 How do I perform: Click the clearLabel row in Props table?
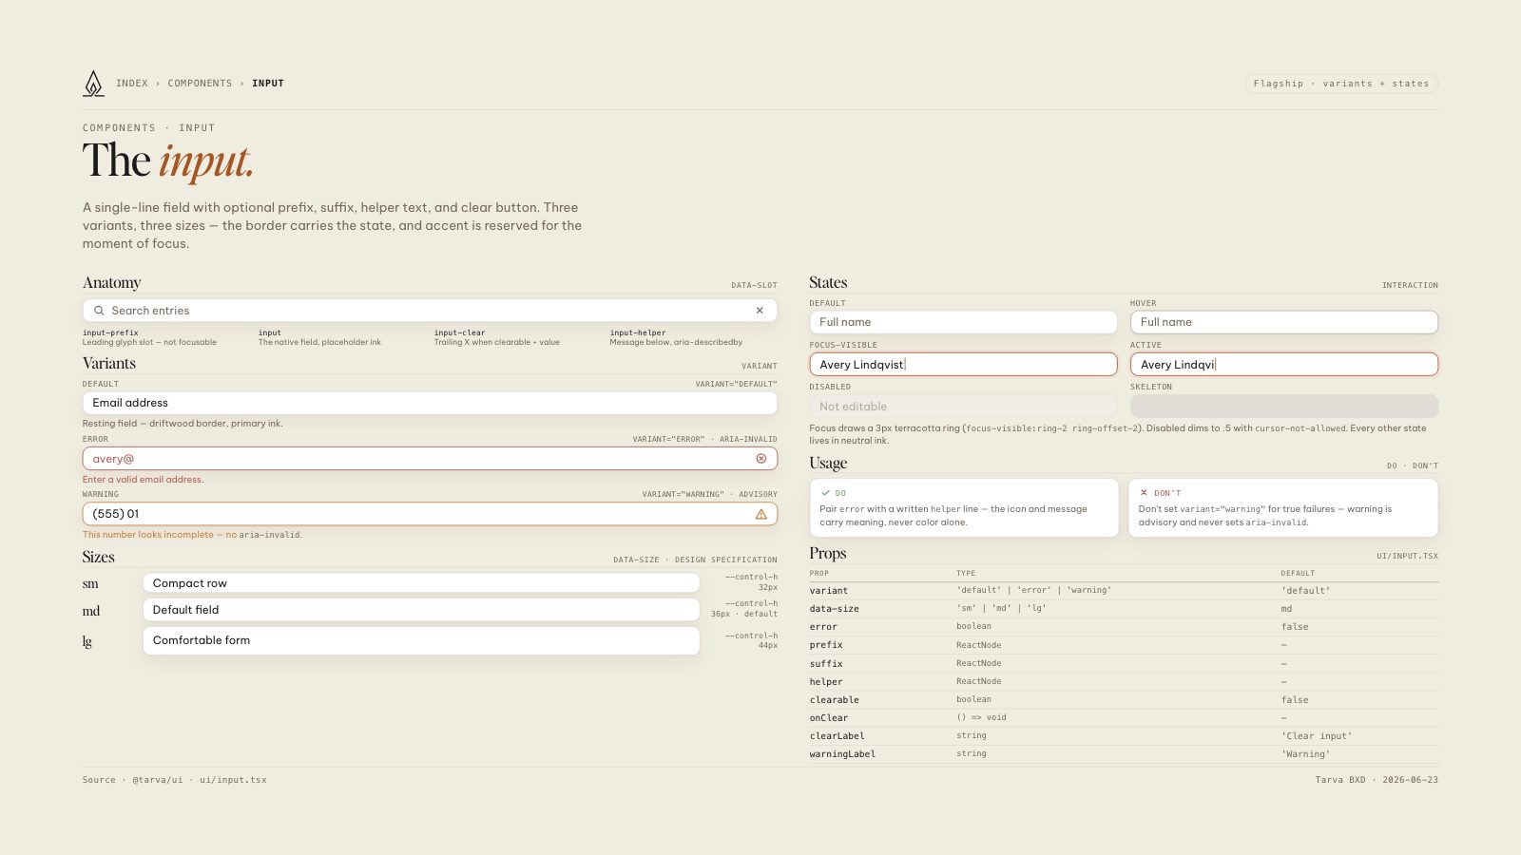1124,736
